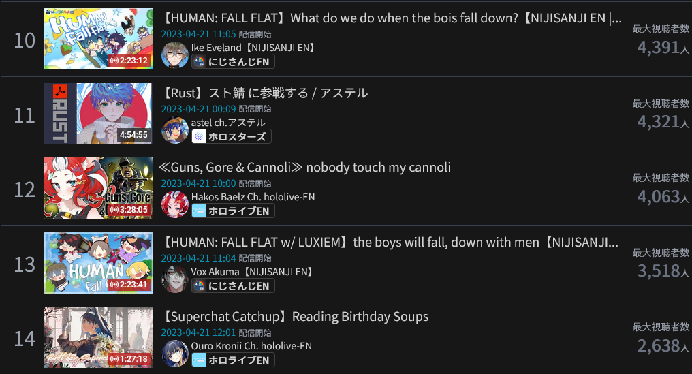Click the ホロライブEN tag under Ouro Kronii
692x374 pixels.
click(233, 360)
